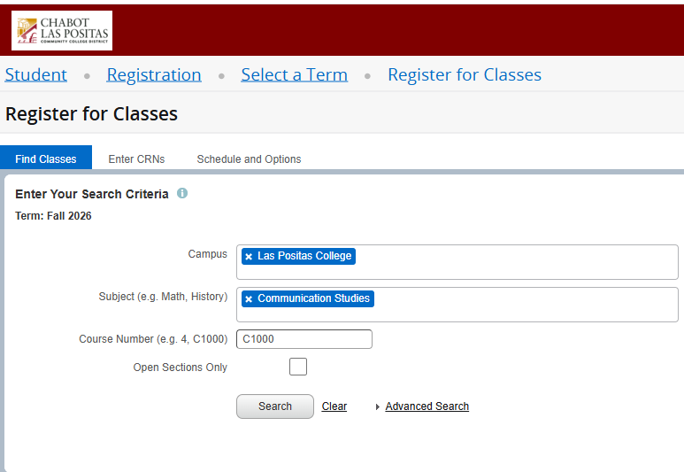Screen dimensions: 684x472
Task: Remove Communication Studies subject tag
Action: (x=249, y=299)
